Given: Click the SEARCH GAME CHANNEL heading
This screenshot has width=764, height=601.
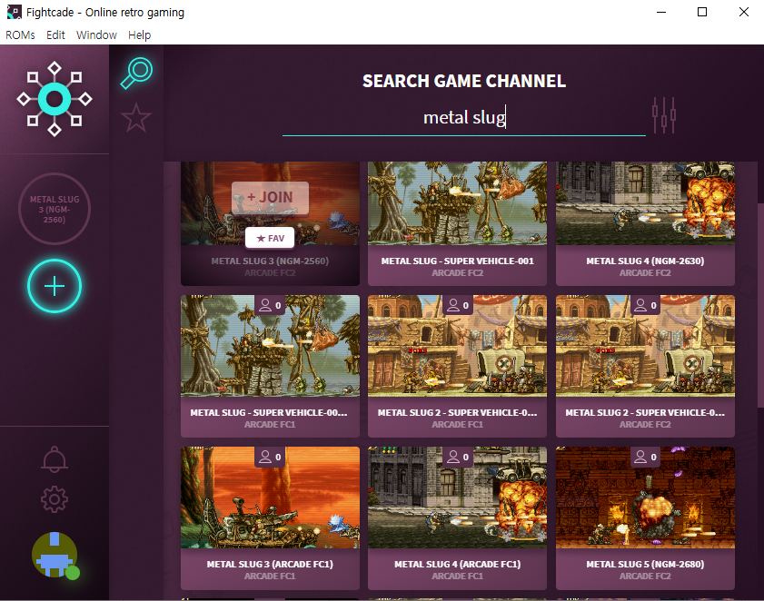Looking at the screenshot, I should 464,81.
